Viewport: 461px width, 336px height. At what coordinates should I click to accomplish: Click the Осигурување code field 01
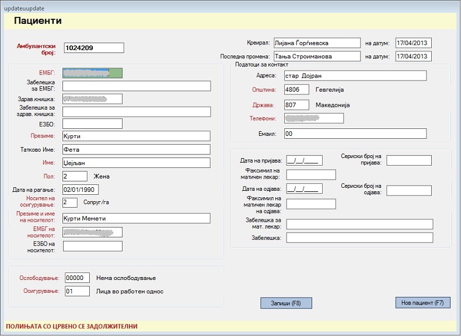pos(78,291)
